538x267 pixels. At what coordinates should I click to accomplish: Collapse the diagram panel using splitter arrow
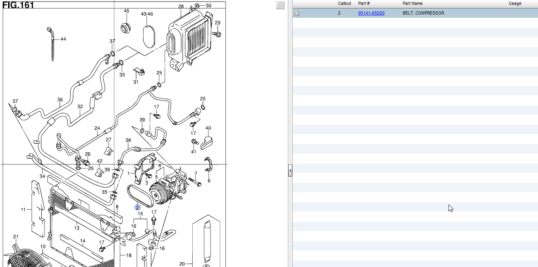click(x=290, y=171)
